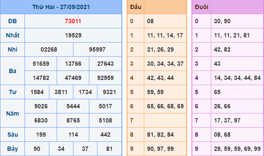Click the number 90 in Bảy row
Screen dimensions: 264x156
(x=37, y=149)
